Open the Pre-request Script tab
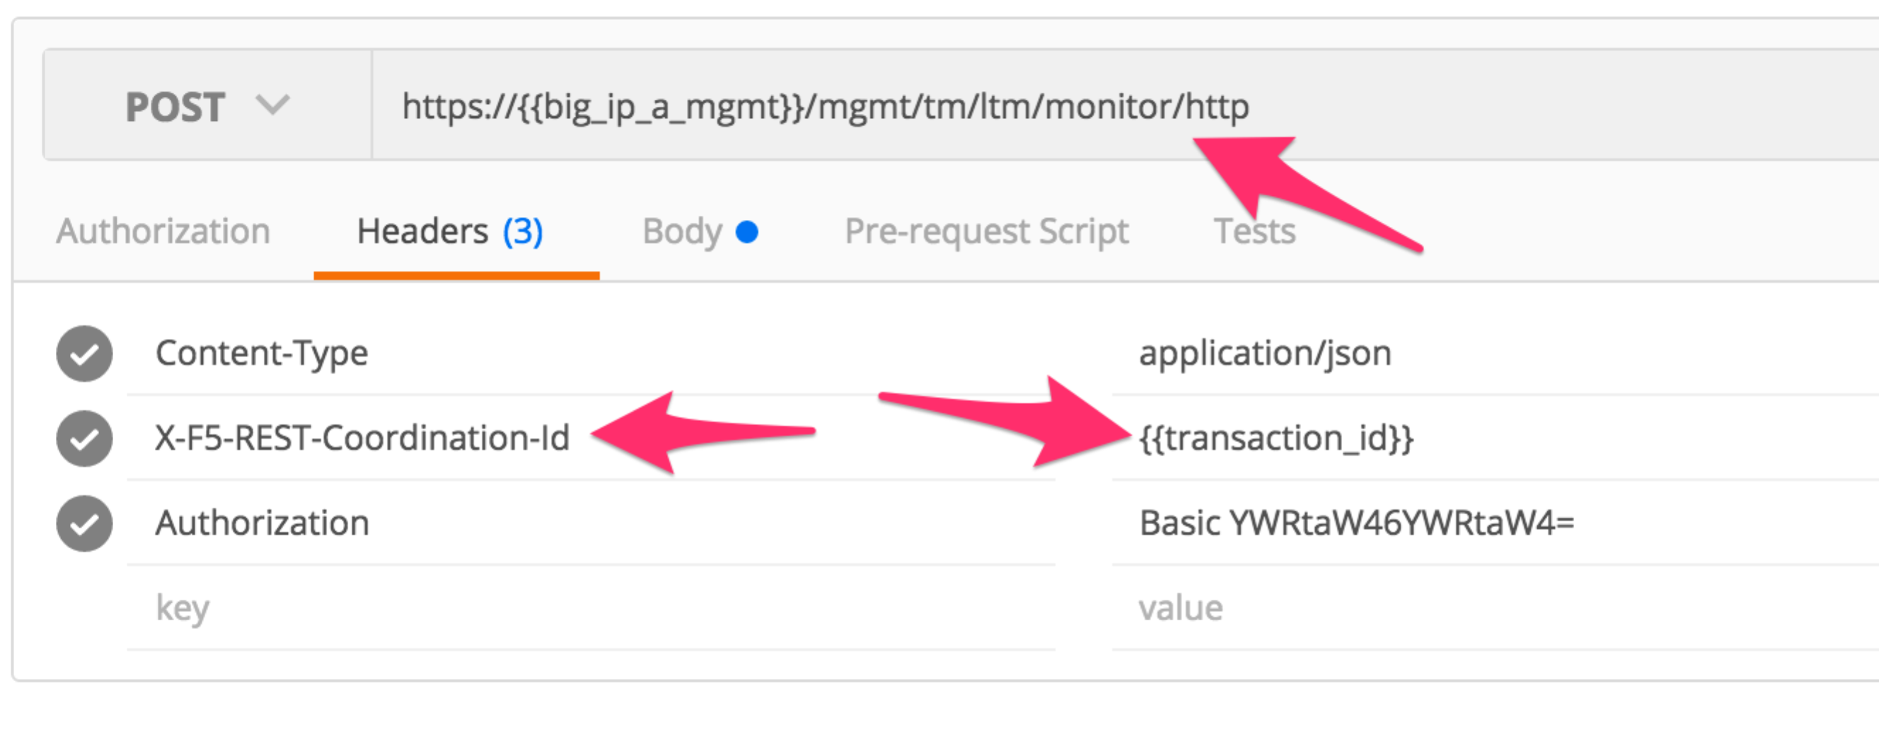The width and height of the screenshot is (1879, 730). 986,232
